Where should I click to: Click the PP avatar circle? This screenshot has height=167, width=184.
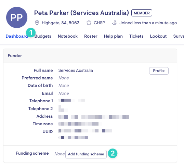pyautogui.click(x=17, y=17)
